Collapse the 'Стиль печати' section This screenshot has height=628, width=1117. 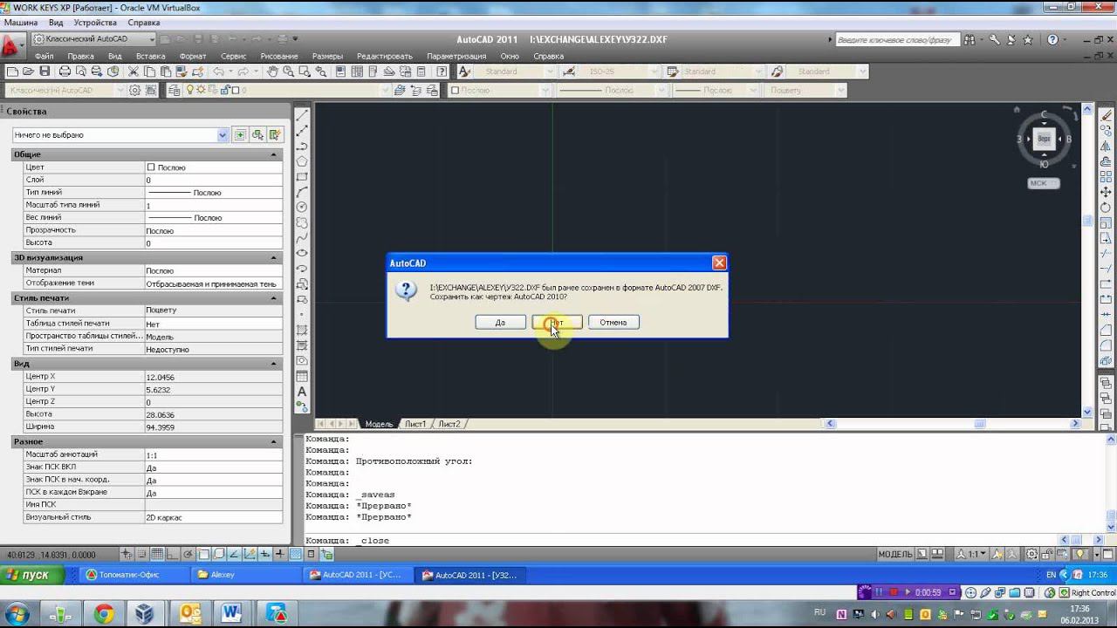coord(274,298)
